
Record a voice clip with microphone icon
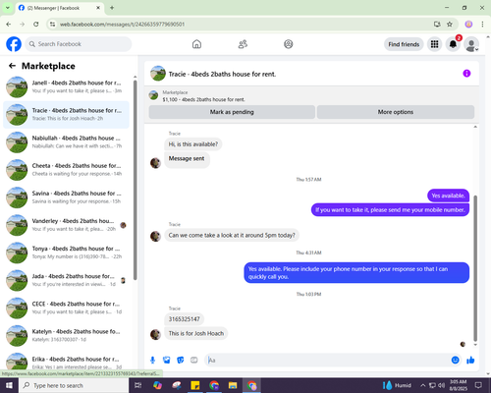point(152,361)
